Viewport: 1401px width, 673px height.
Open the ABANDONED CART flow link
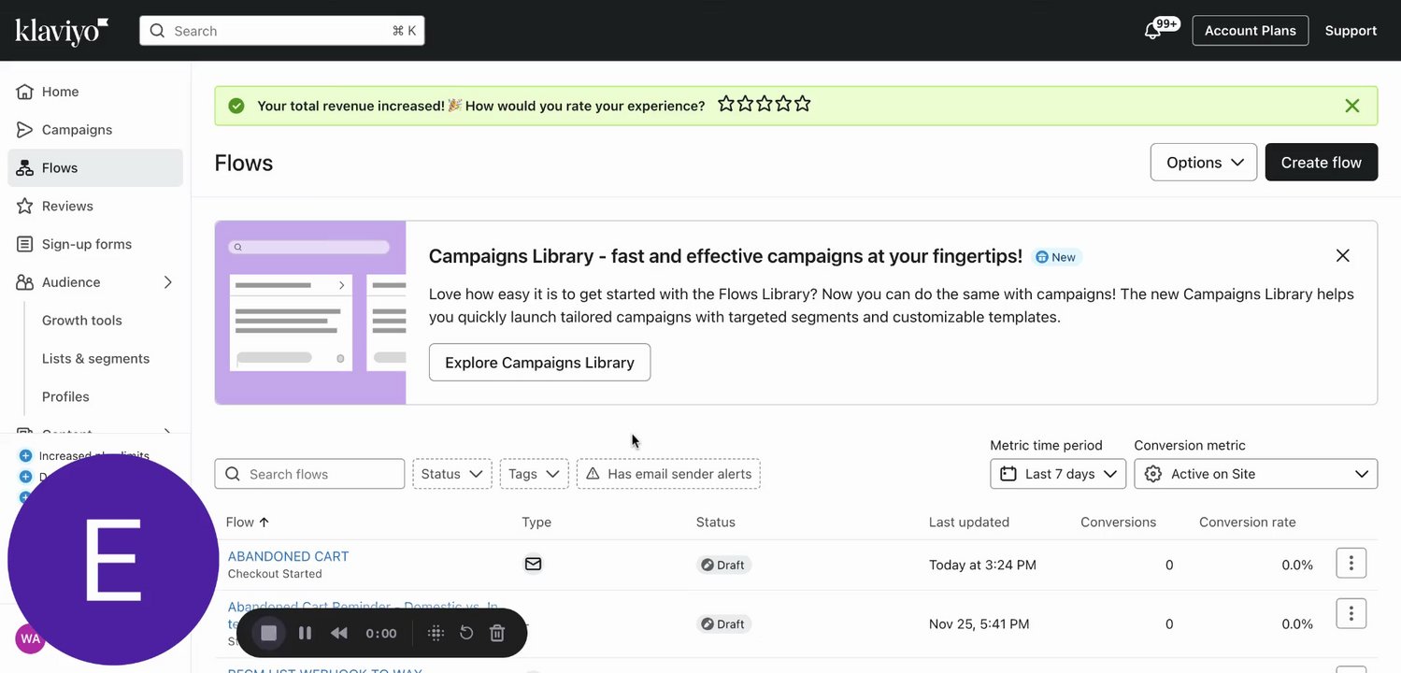pyautogui.click(x=288, y=556)
